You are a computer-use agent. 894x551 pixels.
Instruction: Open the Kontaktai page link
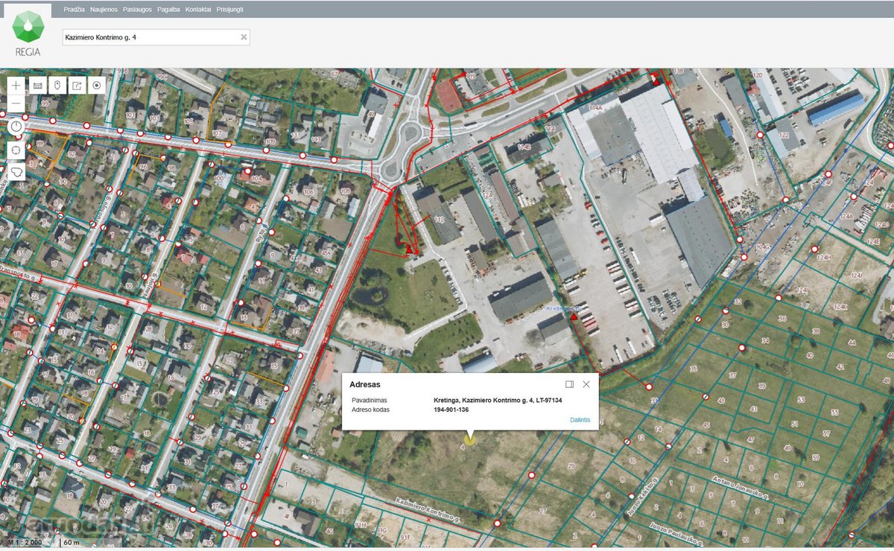point(198,10)
